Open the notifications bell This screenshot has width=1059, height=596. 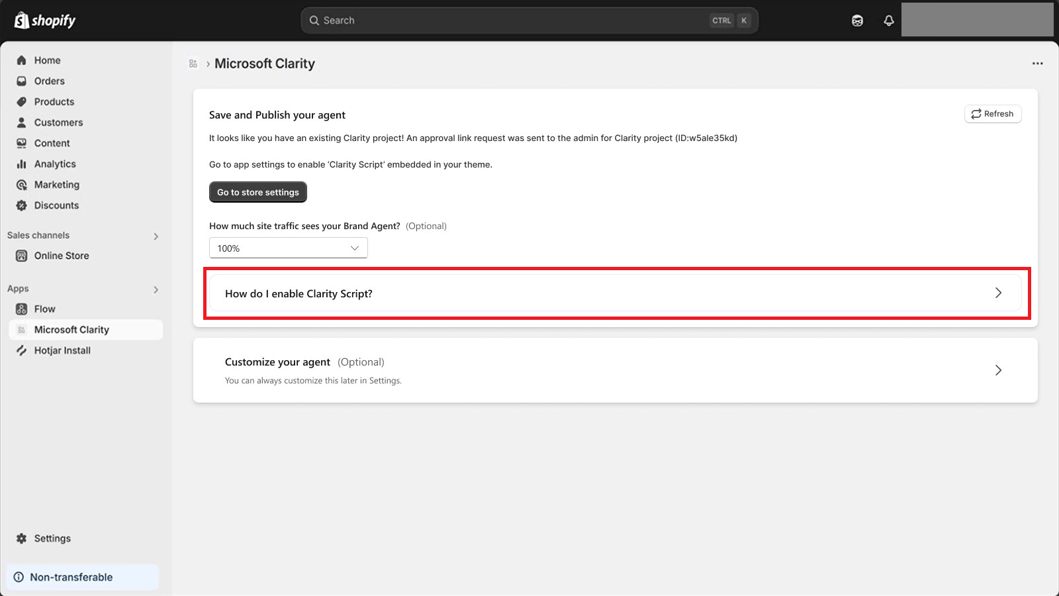pyautogui.click(x=889, y=21)
